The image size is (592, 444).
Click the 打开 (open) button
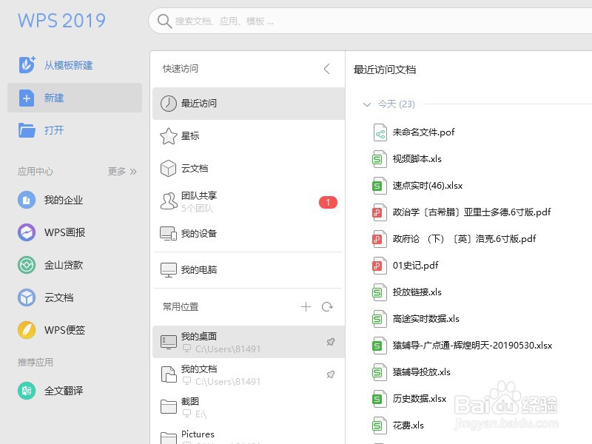41,131
